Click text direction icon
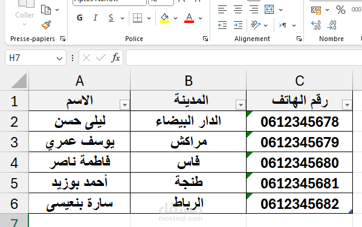 [283, 25]
